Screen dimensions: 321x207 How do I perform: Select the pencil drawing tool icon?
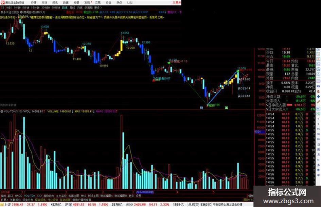point(318,102)
